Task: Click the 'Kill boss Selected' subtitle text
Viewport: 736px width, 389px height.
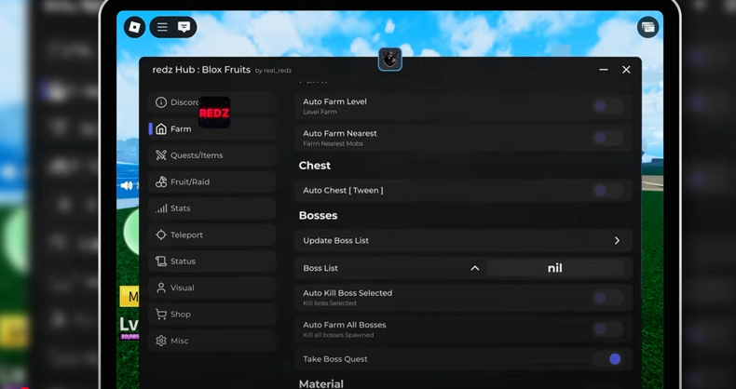Action: [x=330, y=303]
